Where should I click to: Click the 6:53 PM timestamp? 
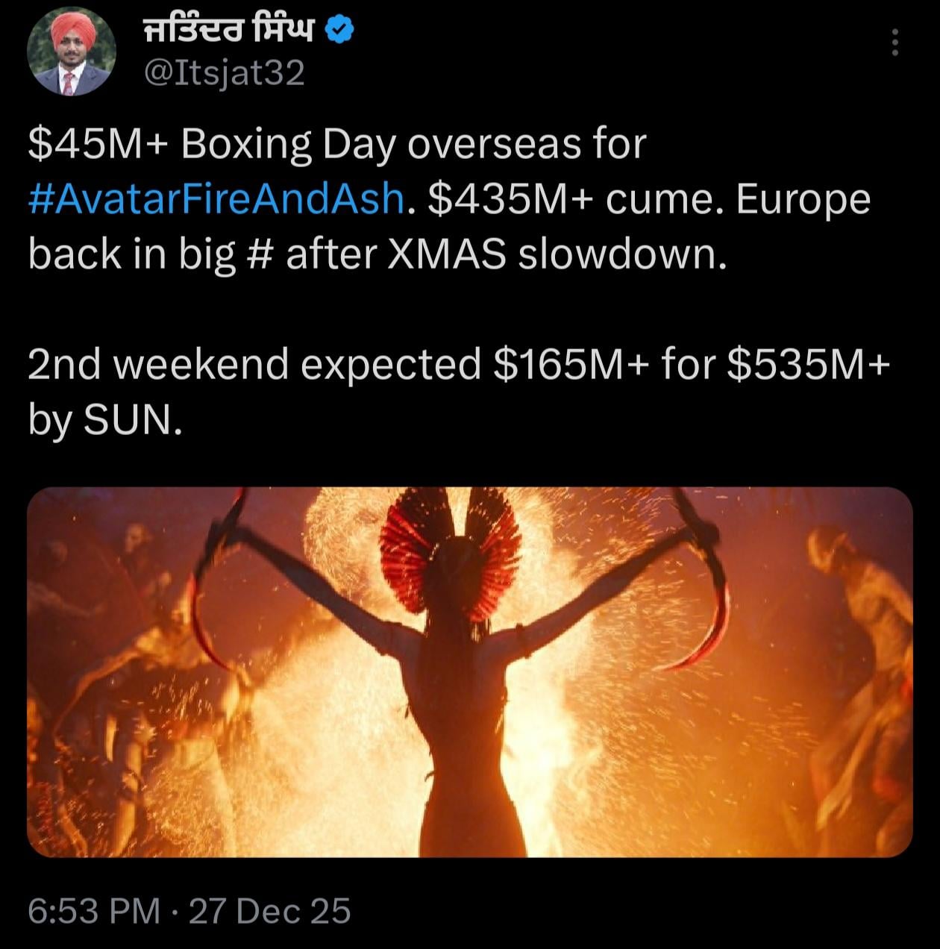94,910
